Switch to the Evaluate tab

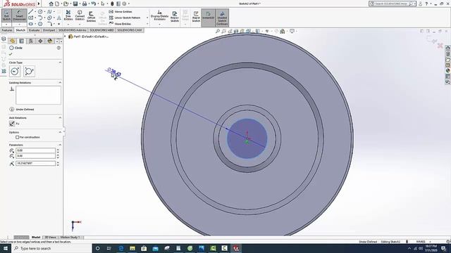click(x=34, y=30)
